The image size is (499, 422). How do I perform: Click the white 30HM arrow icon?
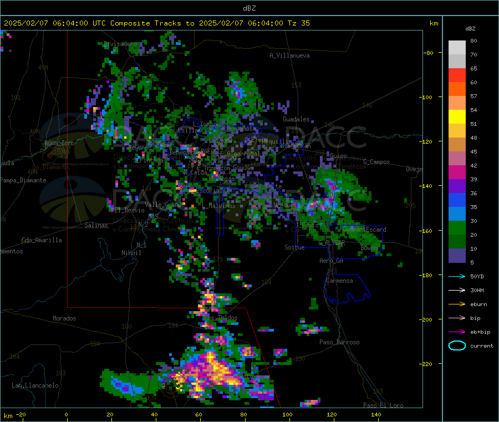(x=457, y=290)
